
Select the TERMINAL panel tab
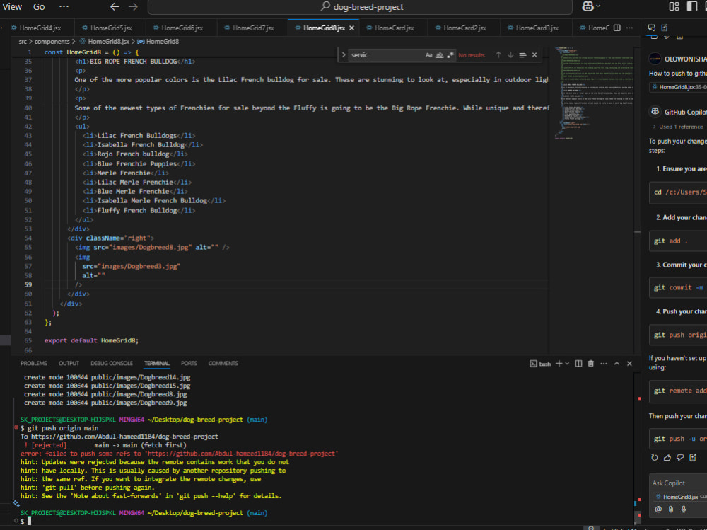click(x=156, y=364)
